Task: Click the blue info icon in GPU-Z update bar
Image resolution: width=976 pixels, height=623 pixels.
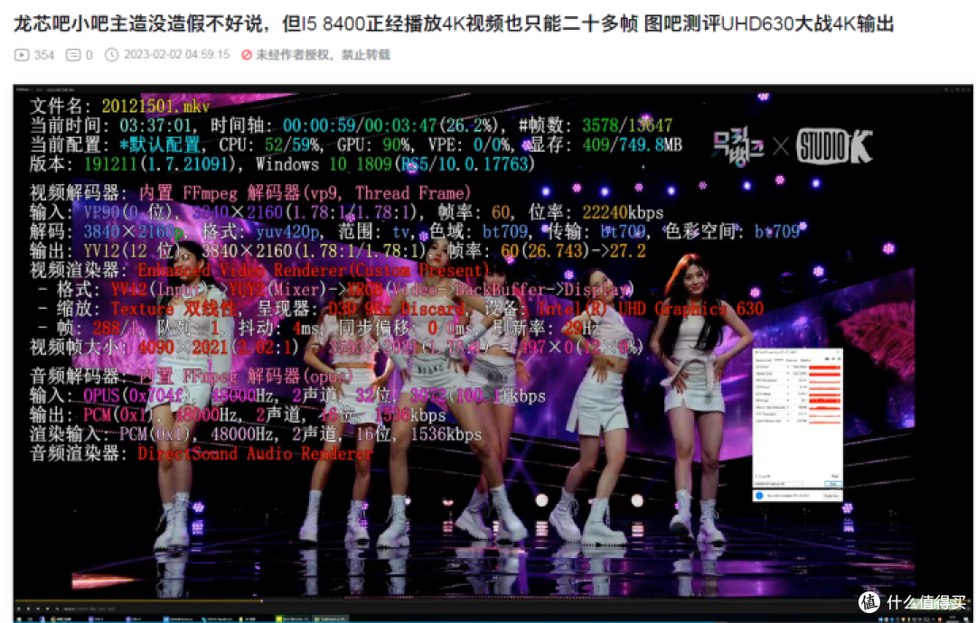Action: tap(759, 496)
